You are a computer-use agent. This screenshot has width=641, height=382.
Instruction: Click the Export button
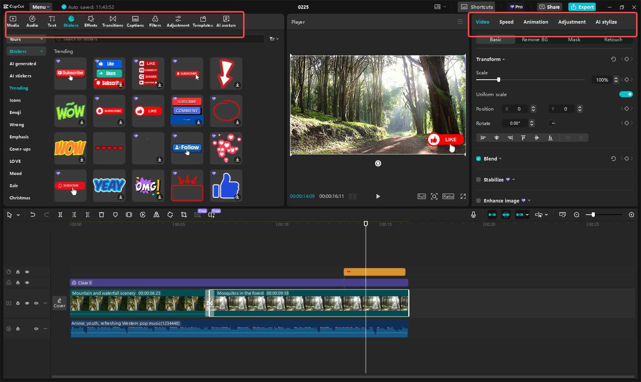pyautogui.click(x=581, y=7)
